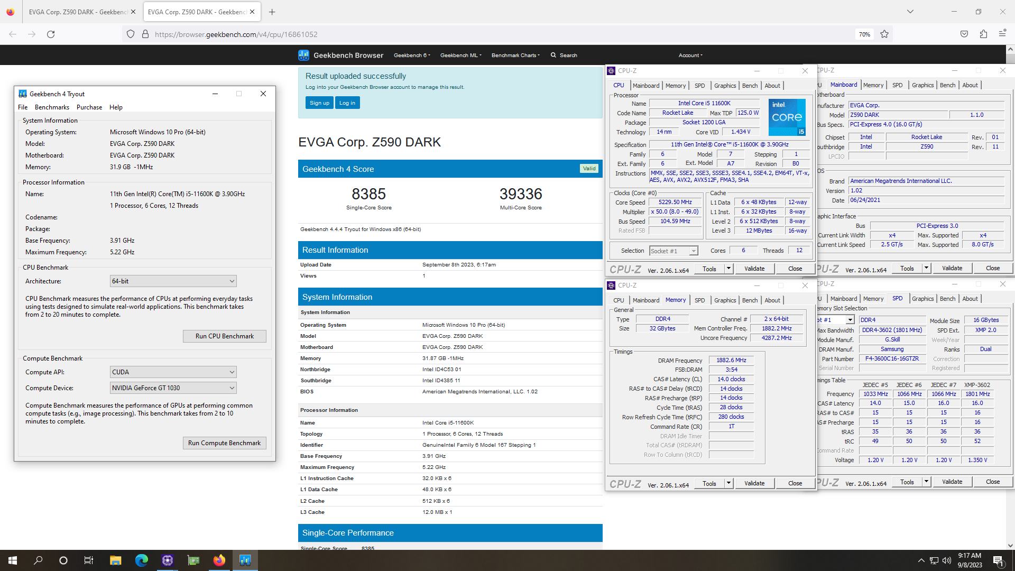Open Tools dropdown arrow in CPU-Z Memory window
Image resolution: width=1015 pixels, height=571 pixels.
728,483
